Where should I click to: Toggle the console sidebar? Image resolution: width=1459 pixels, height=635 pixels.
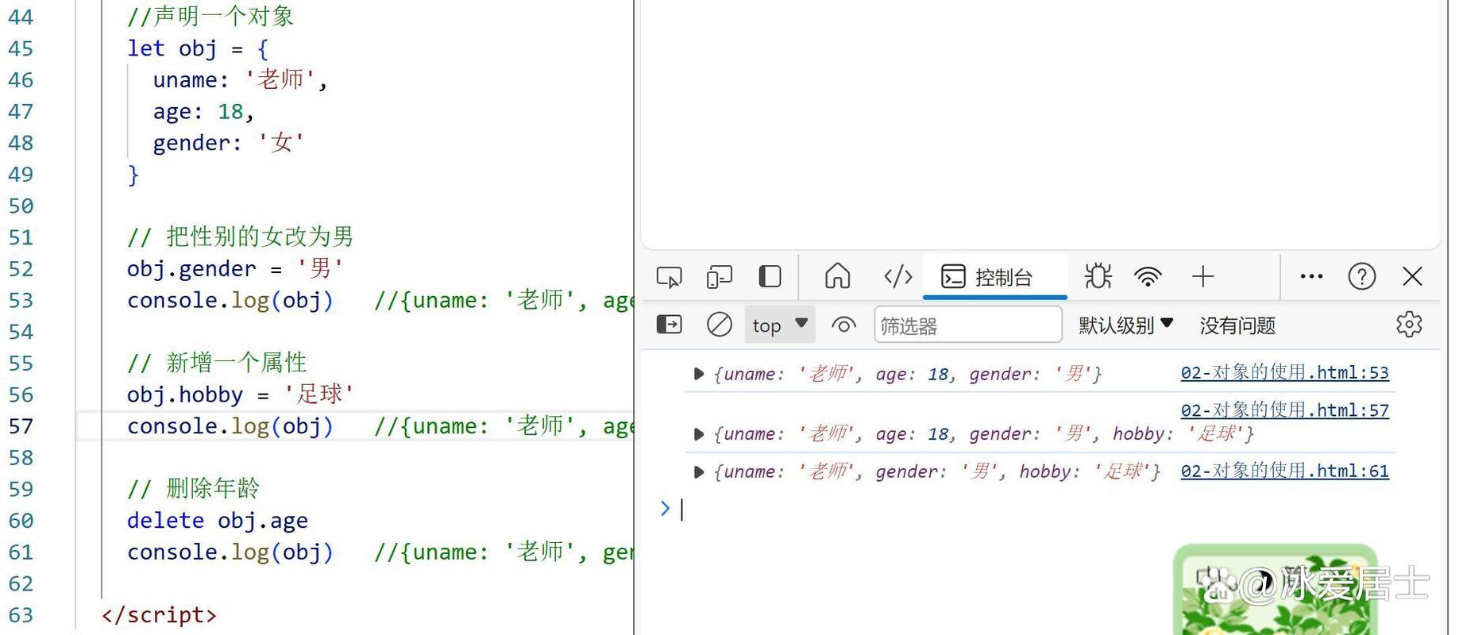669,325
